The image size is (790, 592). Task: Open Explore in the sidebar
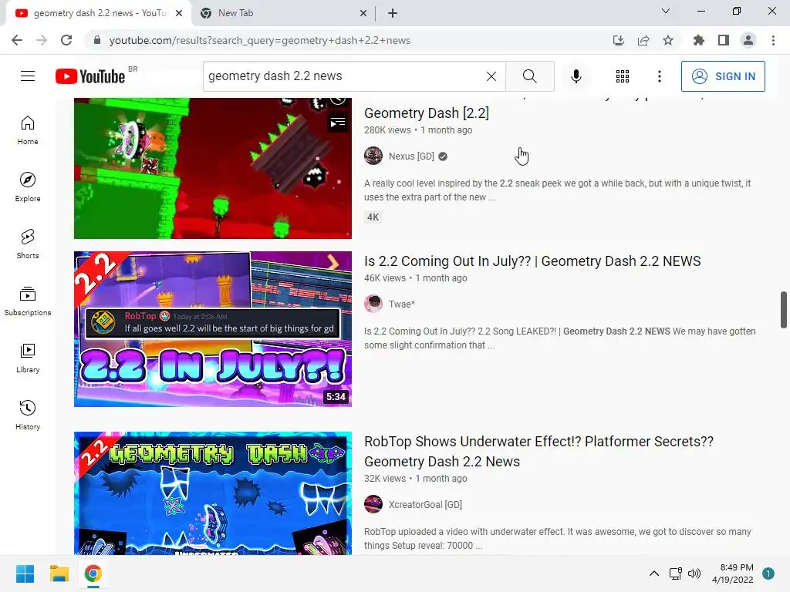(28, 187)
